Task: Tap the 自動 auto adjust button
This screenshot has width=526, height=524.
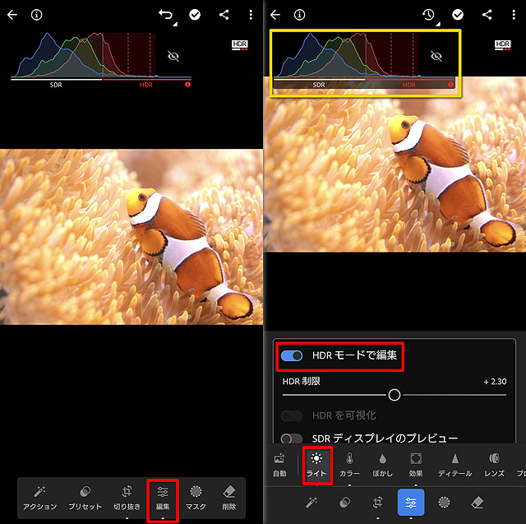Action: (280, 463)
